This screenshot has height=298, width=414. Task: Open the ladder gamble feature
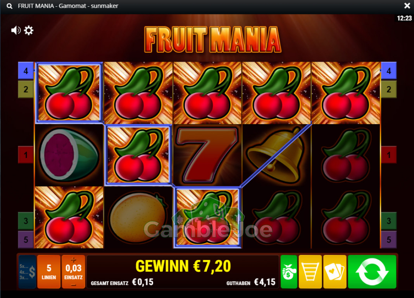coord(310,272)
